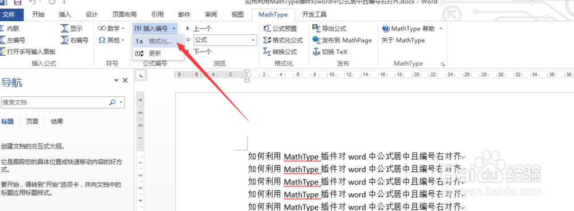Select the 页面 navigation tab
Viewport: 574px width, 211px height.
tap(32, 122)
